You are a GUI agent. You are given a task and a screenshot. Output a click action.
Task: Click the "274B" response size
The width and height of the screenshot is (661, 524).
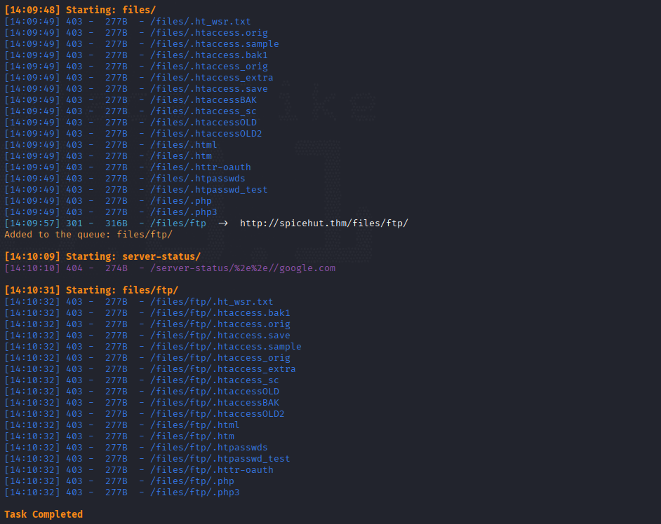click(x=116, y=268)
